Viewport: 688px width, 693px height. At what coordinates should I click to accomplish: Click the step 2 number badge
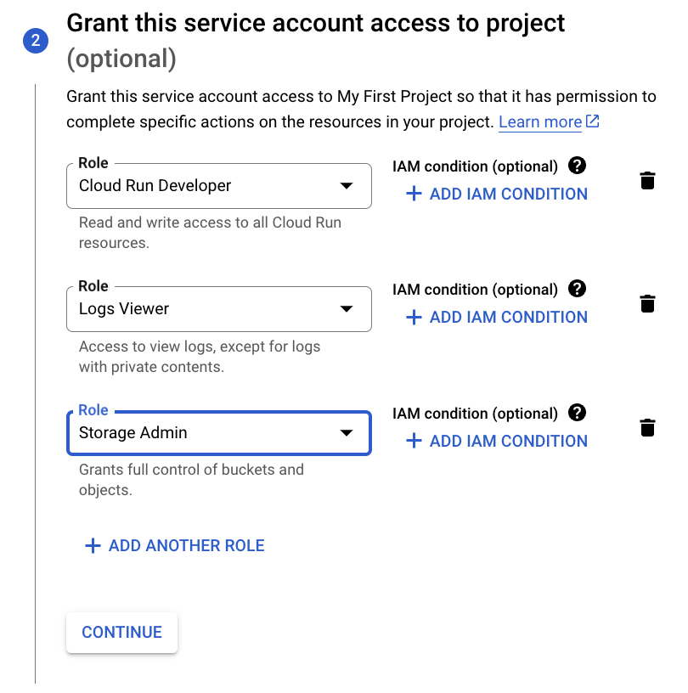(36, 40)
